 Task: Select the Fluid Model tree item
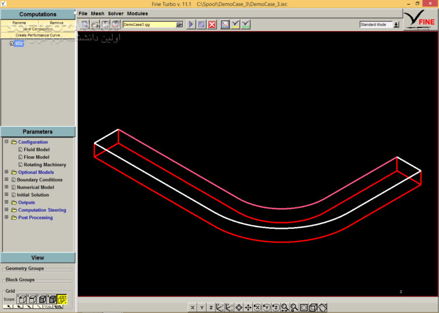tap(36, 150)
